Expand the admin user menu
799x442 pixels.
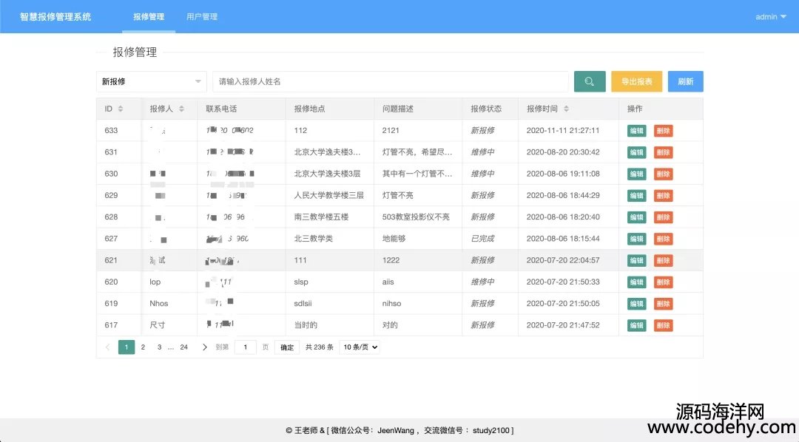pos(770,16)
